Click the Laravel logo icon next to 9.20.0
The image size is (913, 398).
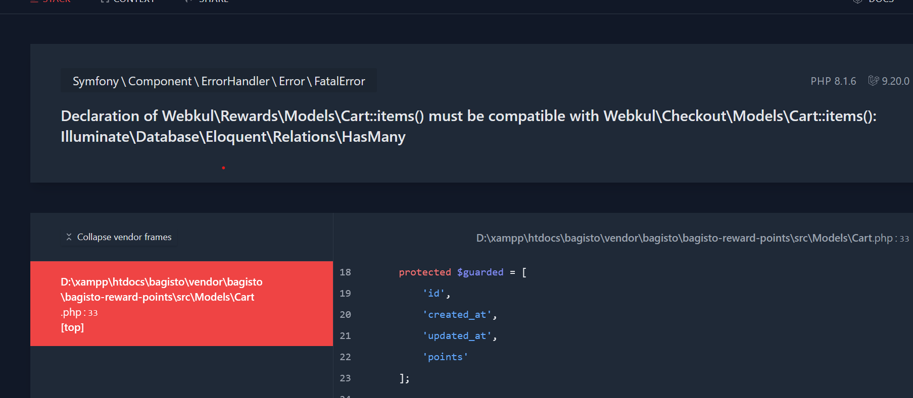[874, 81]
